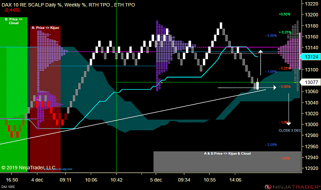Click the white 13077 price marker

coord(310,82)
